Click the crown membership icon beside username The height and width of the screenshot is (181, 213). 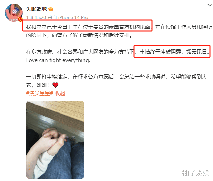point(51,9)
